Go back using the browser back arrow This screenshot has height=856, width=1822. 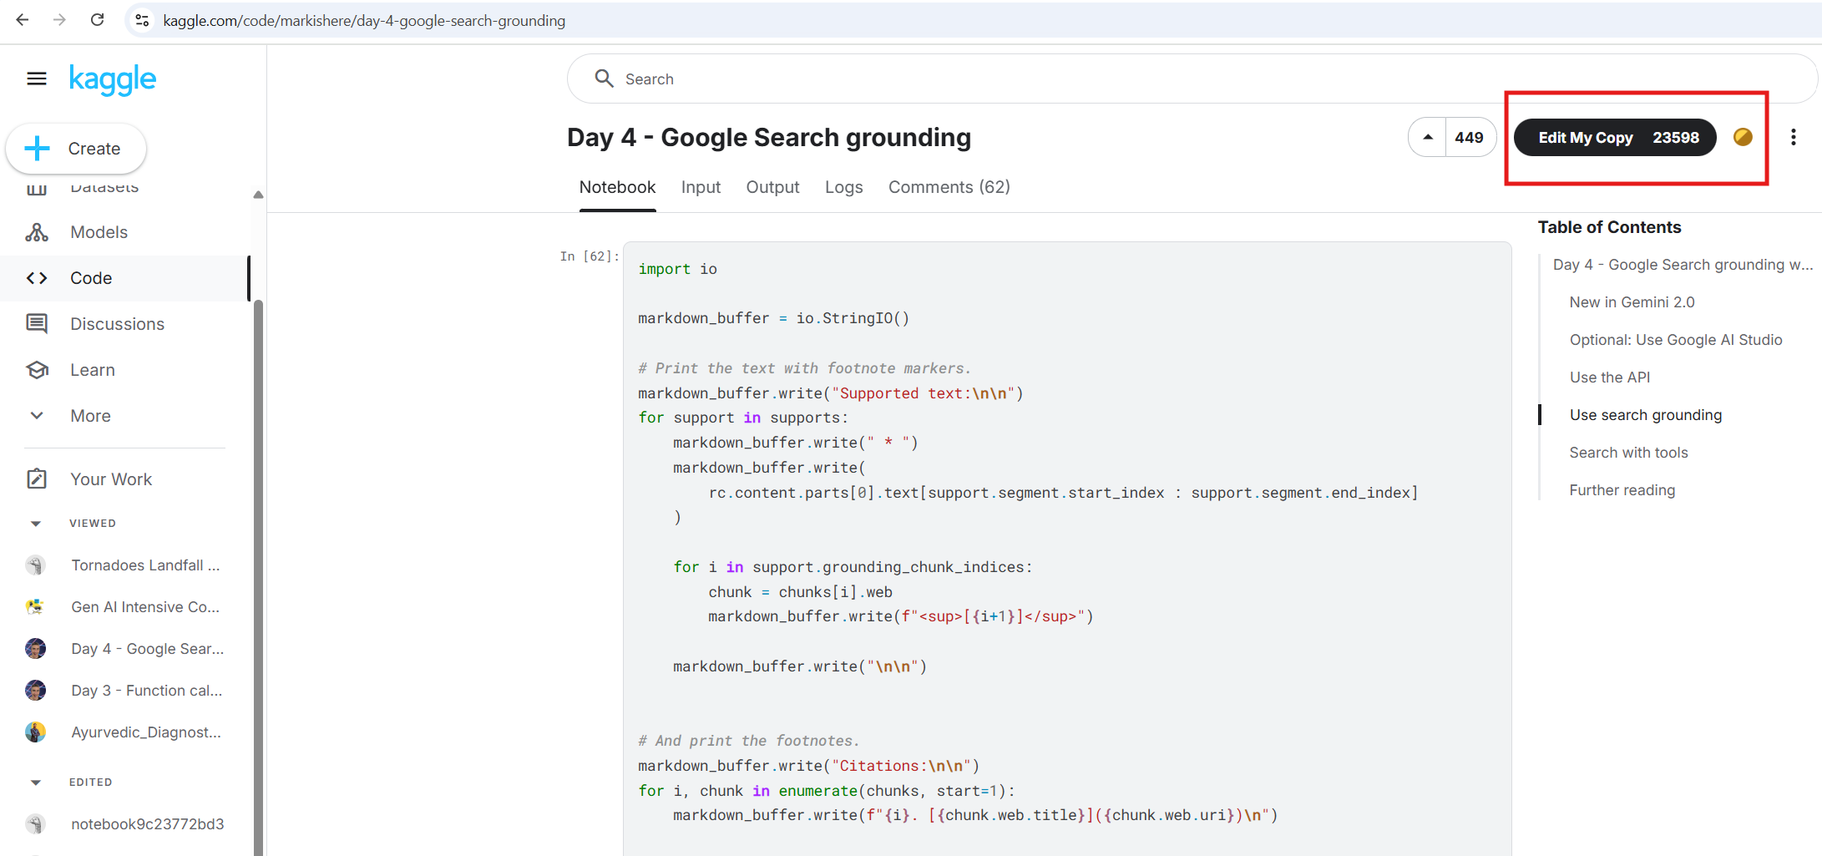23,20
